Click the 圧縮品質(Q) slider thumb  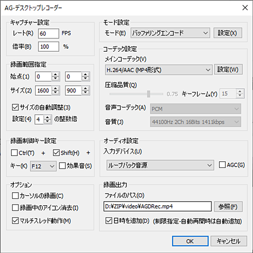(x=149, y=94)
